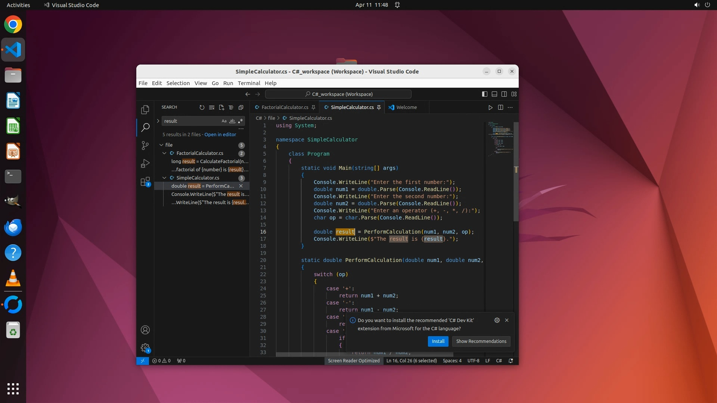Toggle Match Case in search box
The width and height of the screenshot is (717, 403).
(224, 121)
